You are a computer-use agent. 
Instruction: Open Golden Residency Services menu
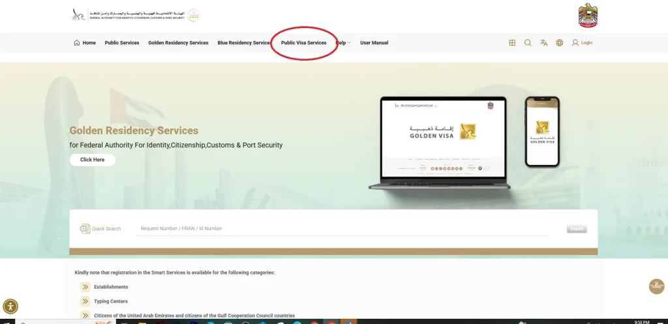pyautogui.click(x=178, y=42)
